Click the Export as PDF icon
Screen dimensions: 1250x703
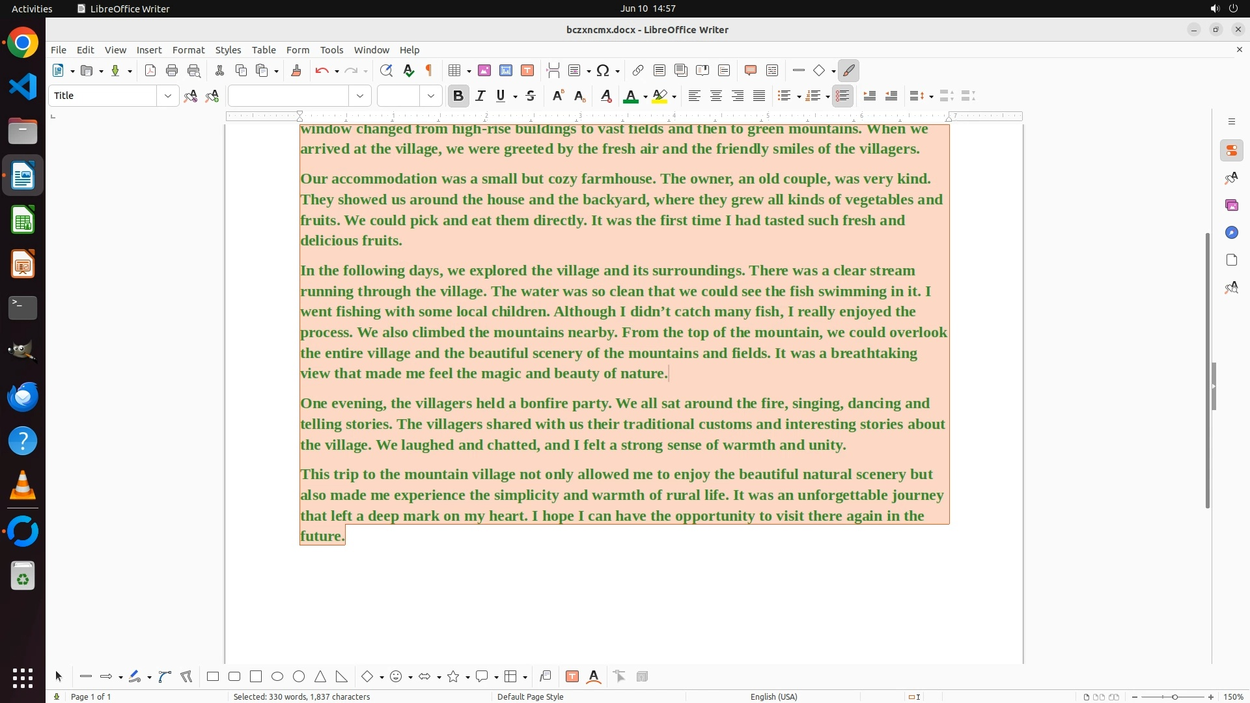pyautogui.click(x=150, y=71)
